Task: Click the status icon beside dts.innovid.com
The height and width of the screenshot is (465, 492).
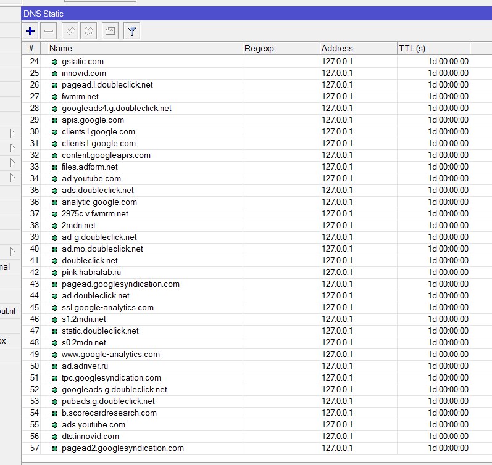Action: [x=54, y=437]
